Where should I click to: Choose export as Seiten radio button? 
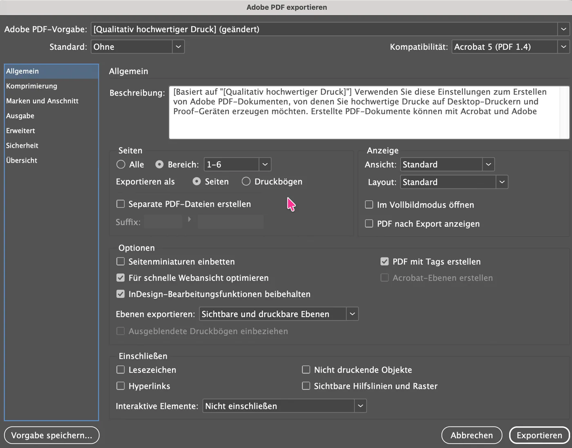tap(197, 182)
